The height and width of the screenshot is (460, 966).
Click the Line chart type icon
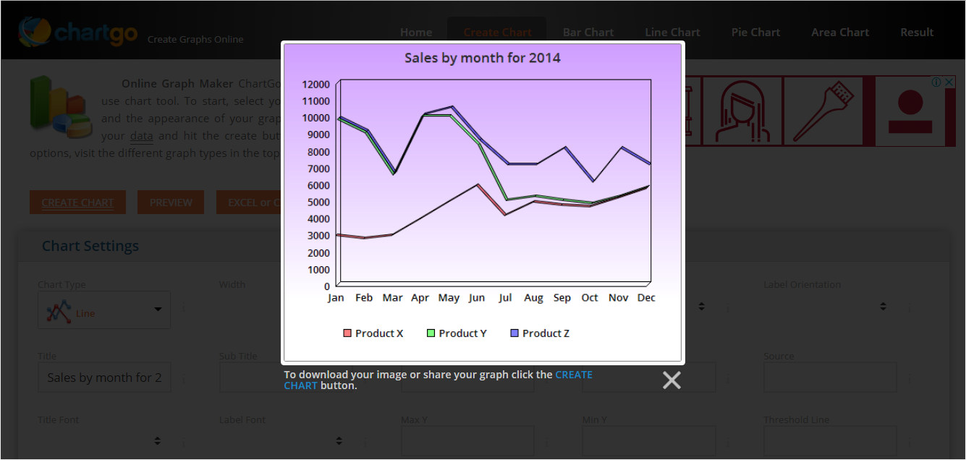[x=58, y=312]
